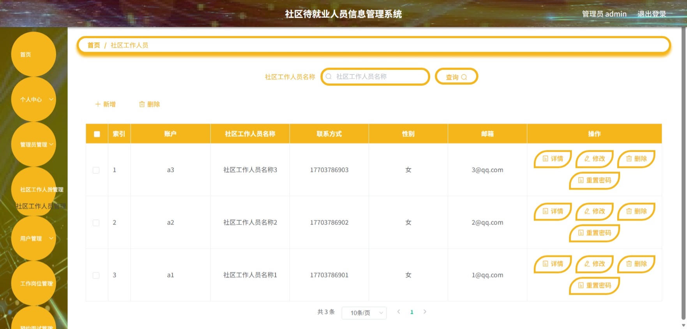Viewport: 687px width, 329px height.
Task: Click the 删除 trash icon in row a3
Action: click(629, 159)
